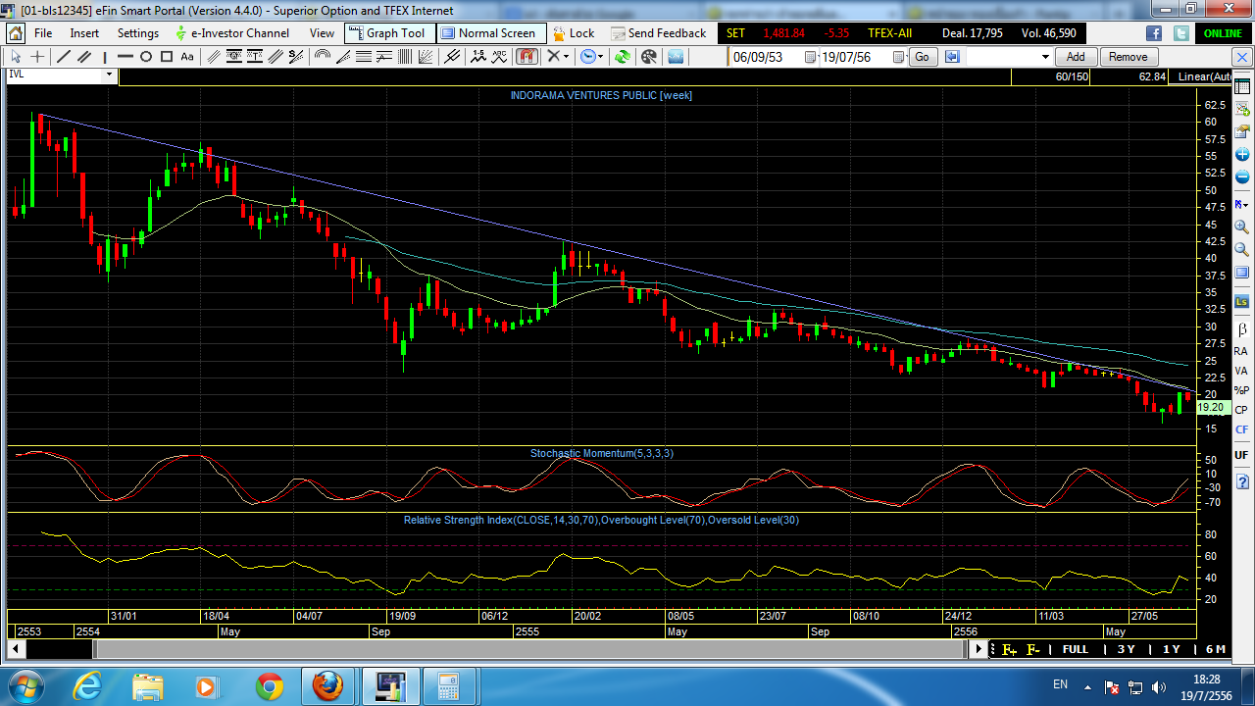
Task: Toggle CF in the right sidebar
Action: coord(1241,429)
